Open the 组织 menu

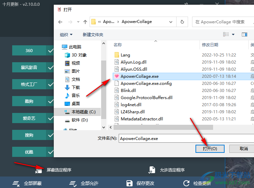point(66,34)
